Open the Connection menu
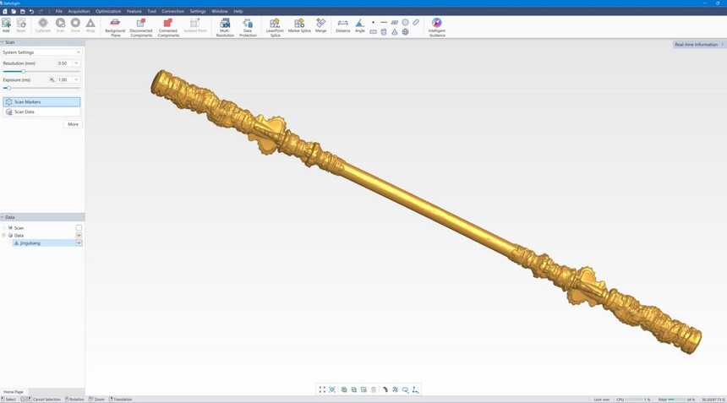Viewport: 727px width, 403px height. click(x=172, y=11)
